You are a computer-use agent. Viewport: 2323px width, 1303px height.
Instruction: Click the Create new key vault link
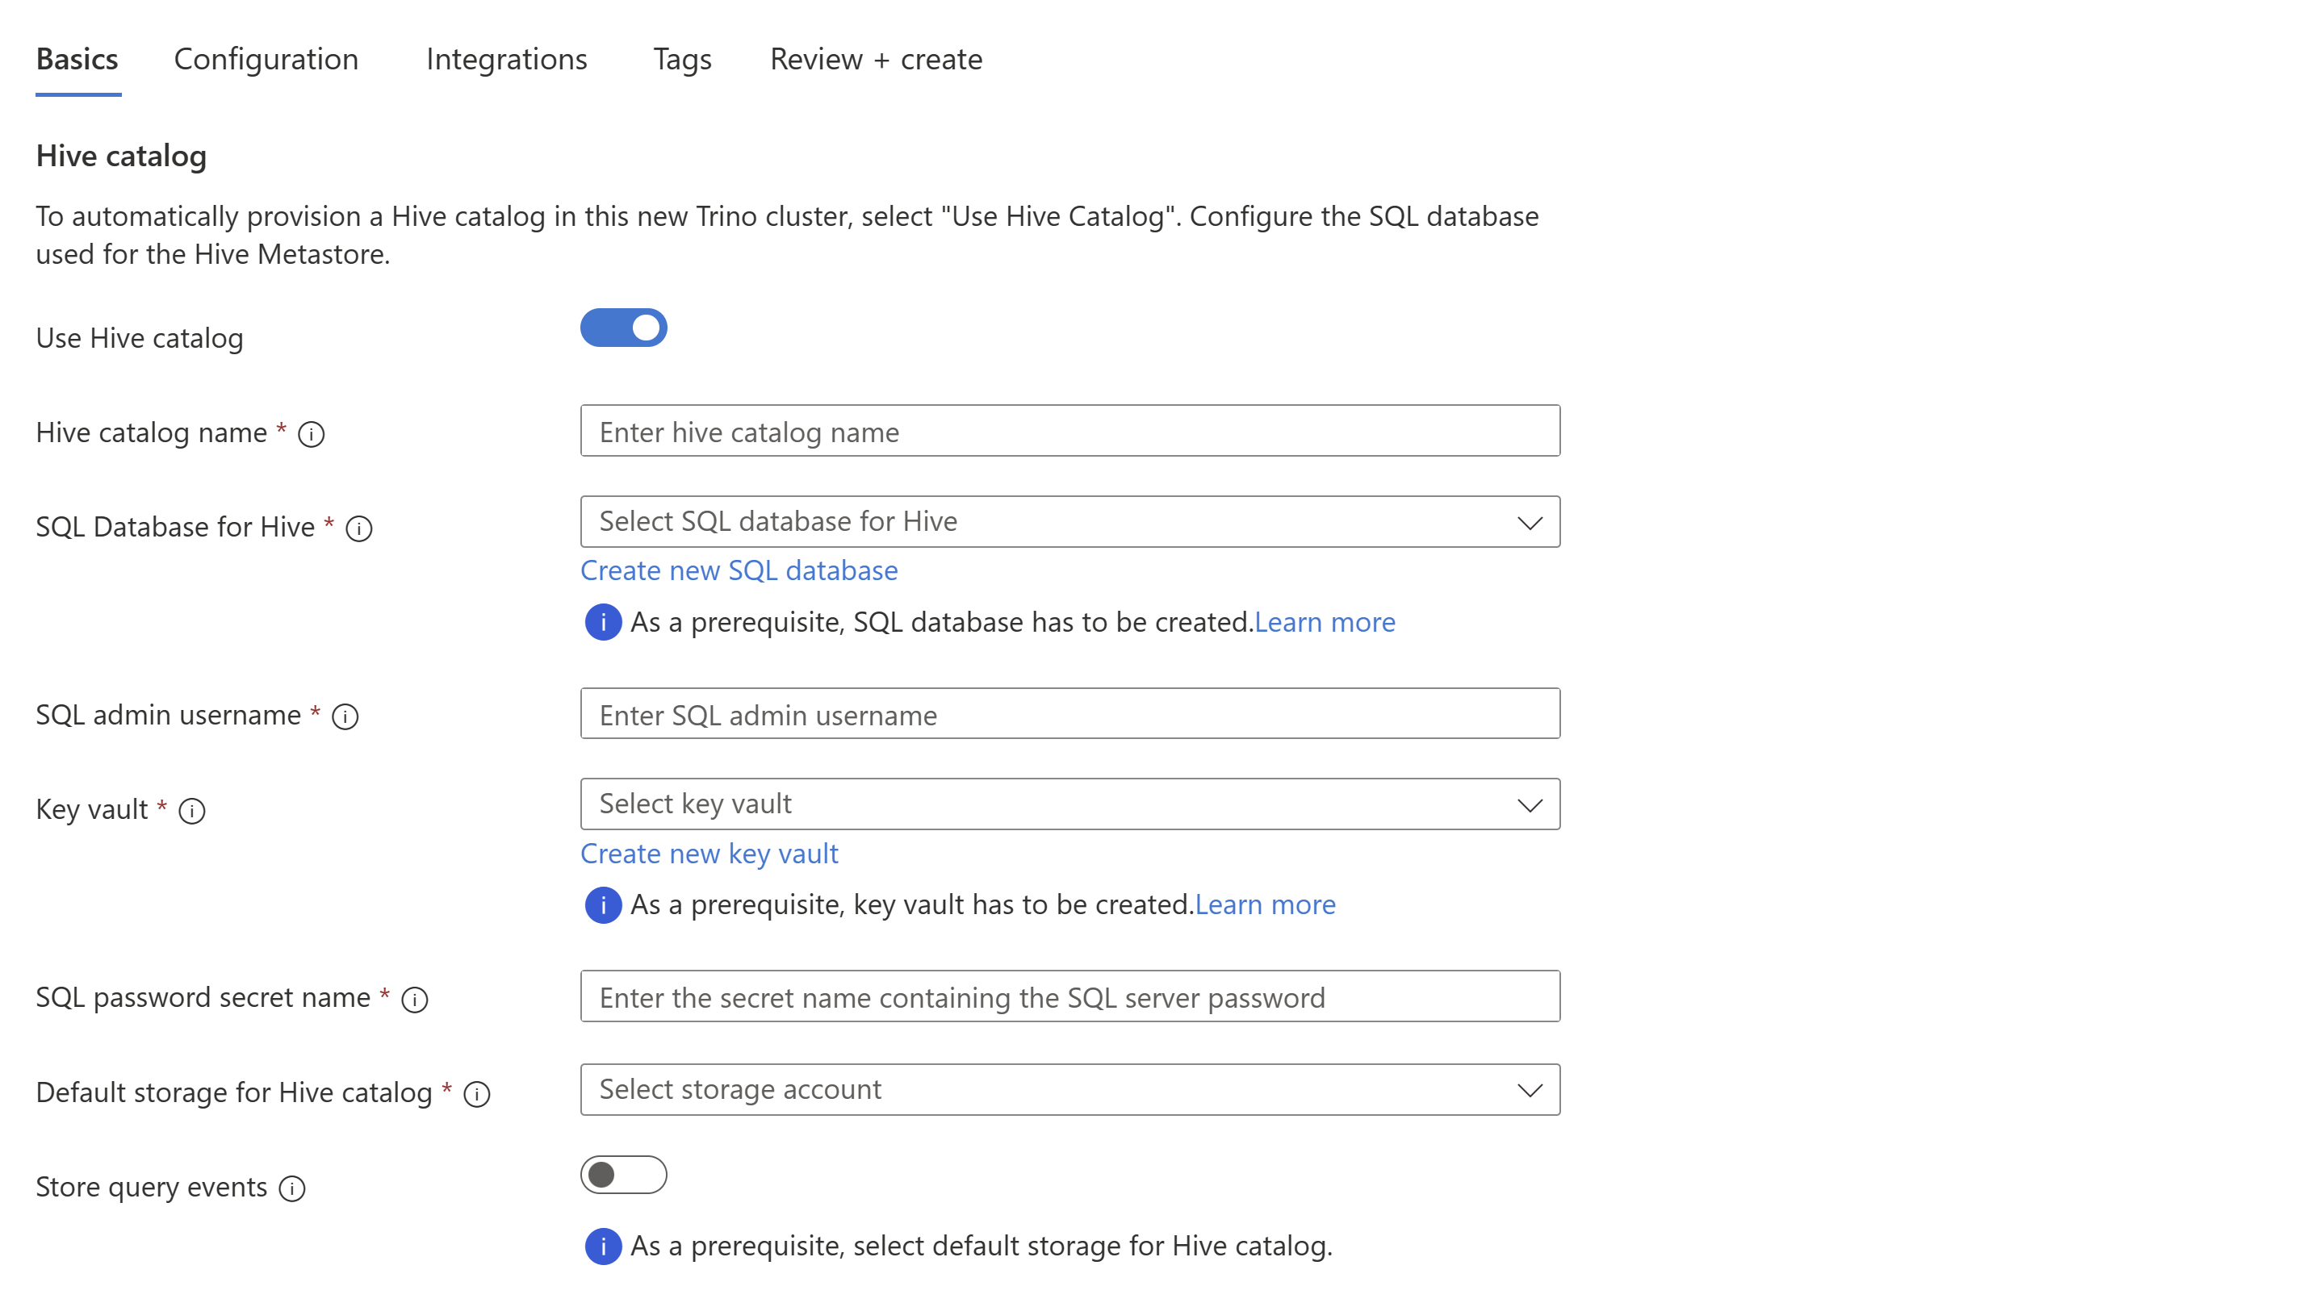click(709, 852)
